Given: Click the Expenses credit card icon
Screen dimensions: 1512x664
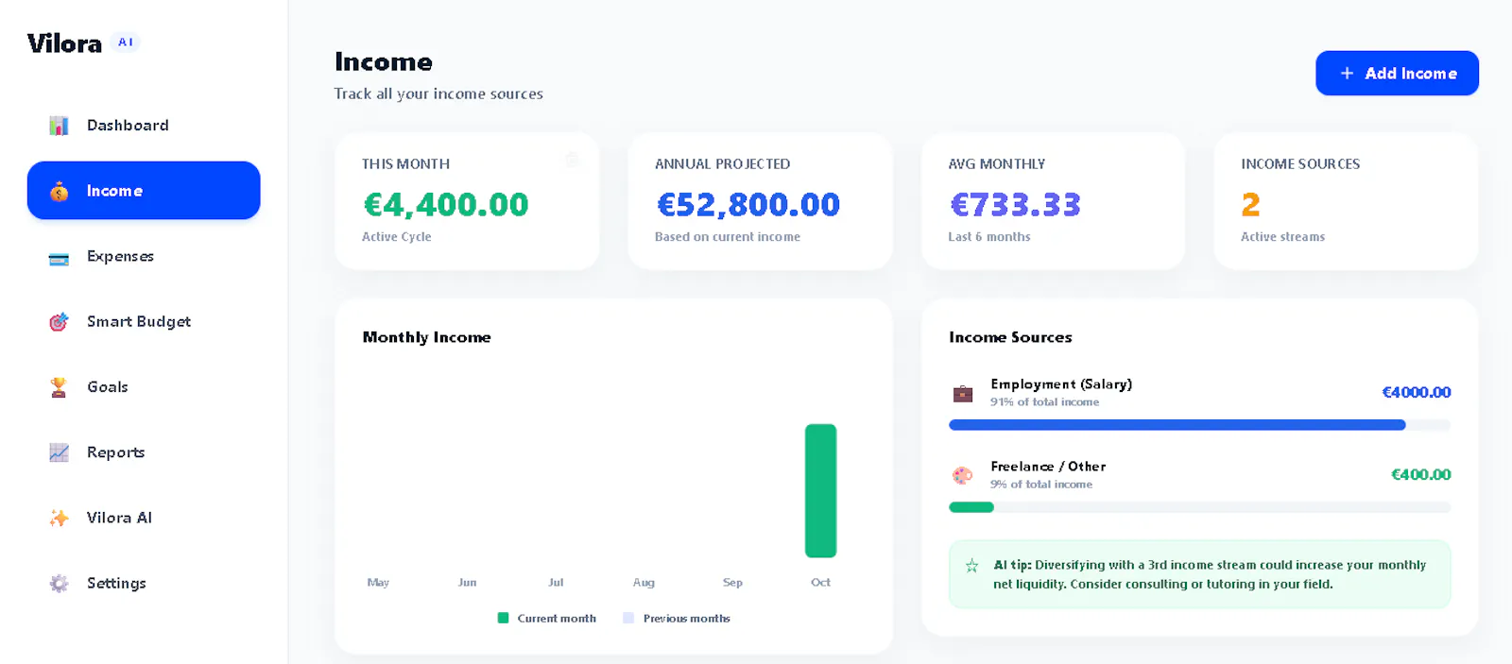Looking at the screenshot, I should pyautogui.click(x=59, y=257).
